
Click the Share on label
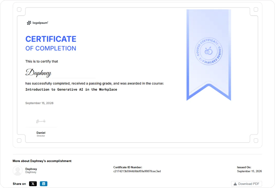(19, 184)
